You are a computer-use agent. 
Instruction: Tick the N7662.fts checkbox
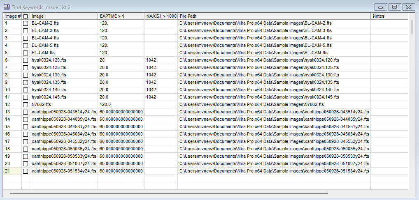(26, 104)
